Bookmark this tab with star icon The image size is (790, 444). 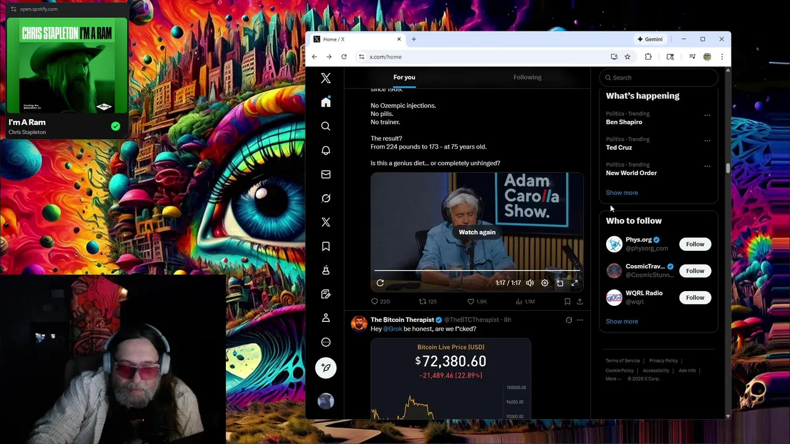tap(627, 57)
